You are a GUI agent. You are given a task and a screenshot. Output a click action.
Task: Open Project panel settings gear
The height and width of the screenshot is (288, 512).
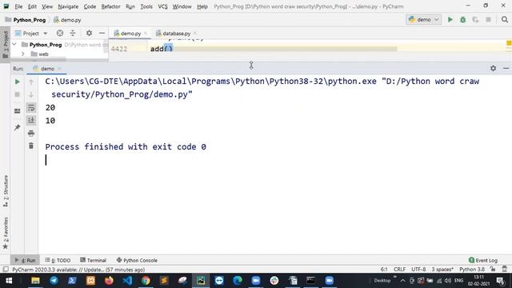[89, 33]
